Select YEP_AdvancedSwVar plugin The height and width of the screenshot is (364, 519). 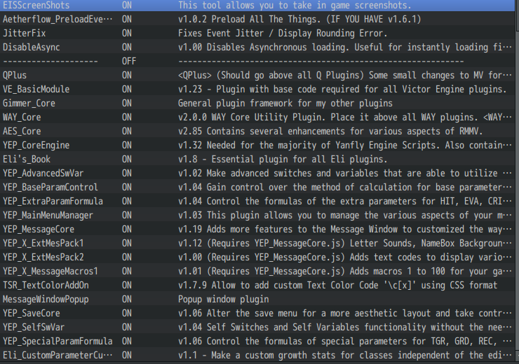pos(43,173)
